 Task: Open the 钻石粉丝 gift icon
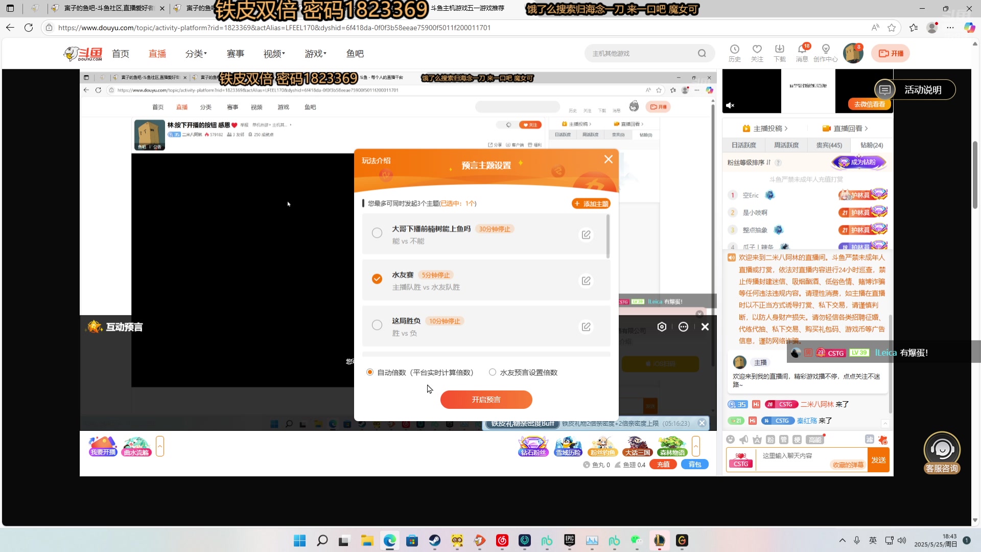click(x=533, y=446)
